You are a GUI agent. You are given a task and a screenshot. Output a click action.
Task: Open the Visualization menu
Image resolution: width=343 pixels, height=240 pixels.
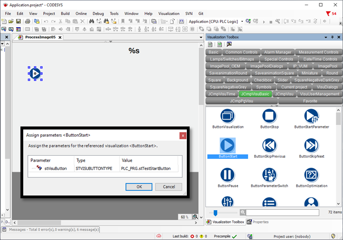(x=169, y=13)
